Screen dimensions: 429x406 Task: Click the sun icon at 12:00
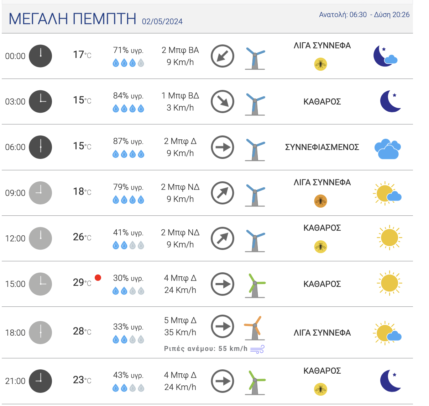point(389,237)
